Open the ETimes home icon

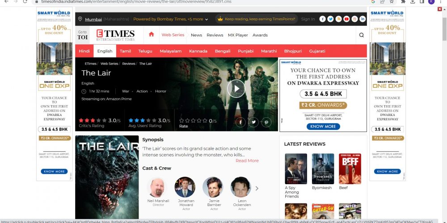(152, 34)
